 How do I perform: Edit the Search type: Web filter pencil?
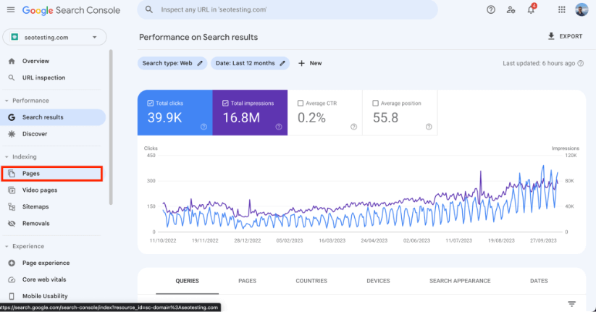(x=200, y=64)
